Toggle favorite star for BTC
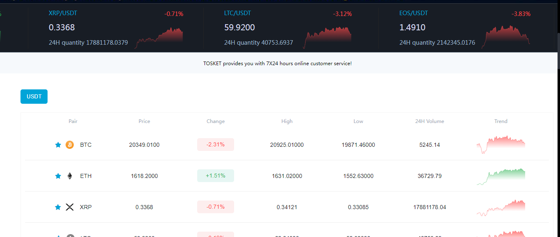Viewport: 560px width, 237px height. coord(58,145)
